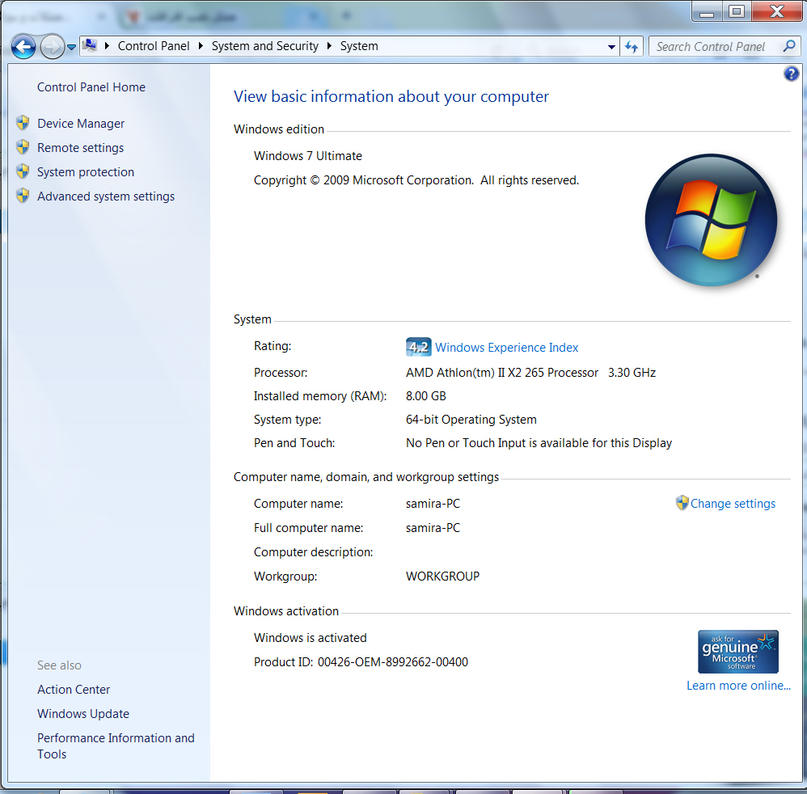This screenshot has height=794, width=807.
Task: Click the Back navigation arrow
Action: click(23, 48)
